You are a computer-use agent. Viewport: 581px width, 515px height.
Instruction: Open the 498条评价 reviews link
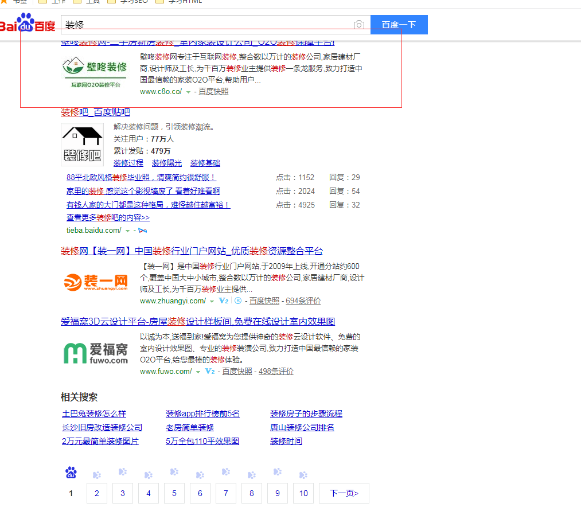[x=276, y=371]
